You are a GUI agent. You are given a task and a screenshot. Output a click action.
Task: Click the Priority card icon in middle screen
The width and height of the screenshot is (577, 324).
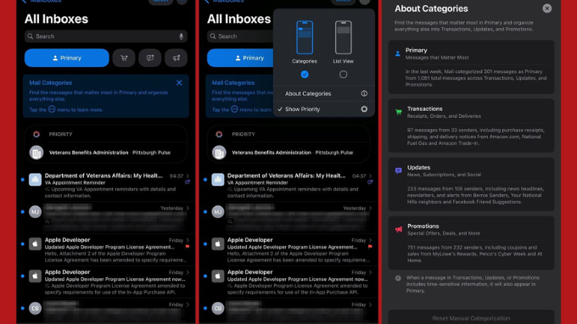pos(219,134)
